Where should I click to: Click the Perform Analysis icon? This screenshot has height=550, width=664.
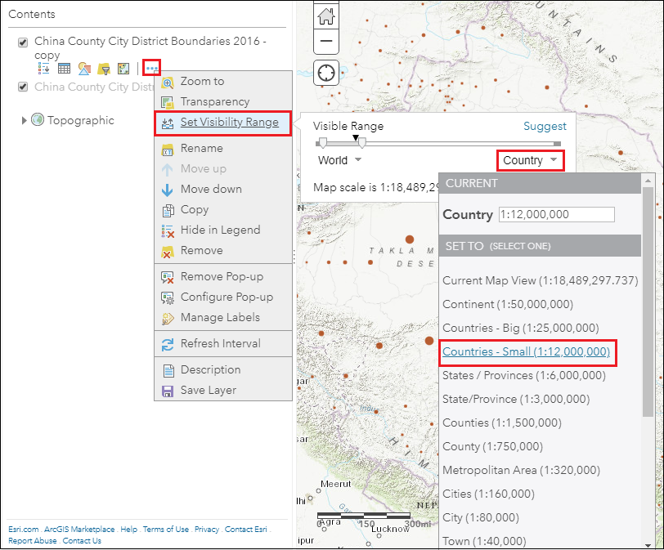click(123, 69)
